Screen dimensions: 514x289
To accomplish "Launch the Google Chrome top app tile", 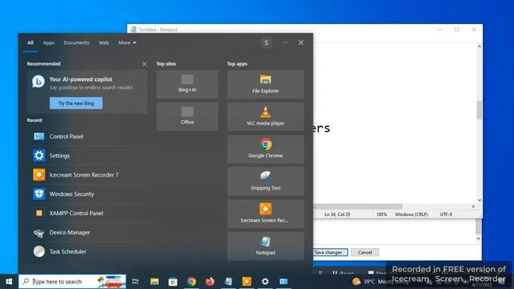I will [x=266, y=149].
